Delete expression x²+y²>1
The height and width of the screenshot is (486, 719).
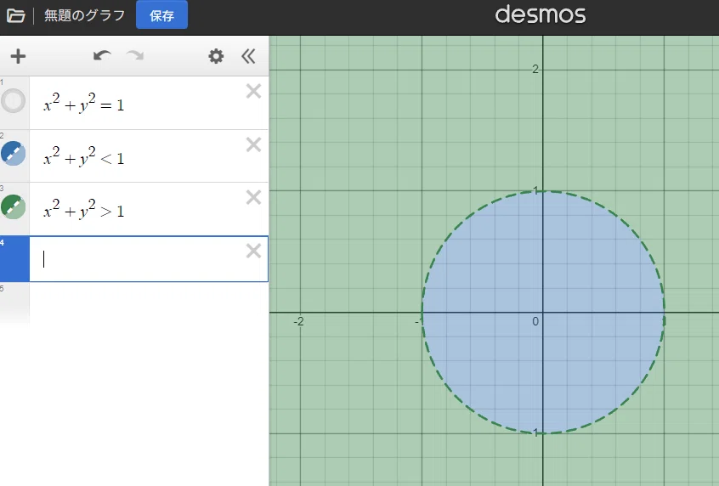pyautogui.click(x=253, y=197)
